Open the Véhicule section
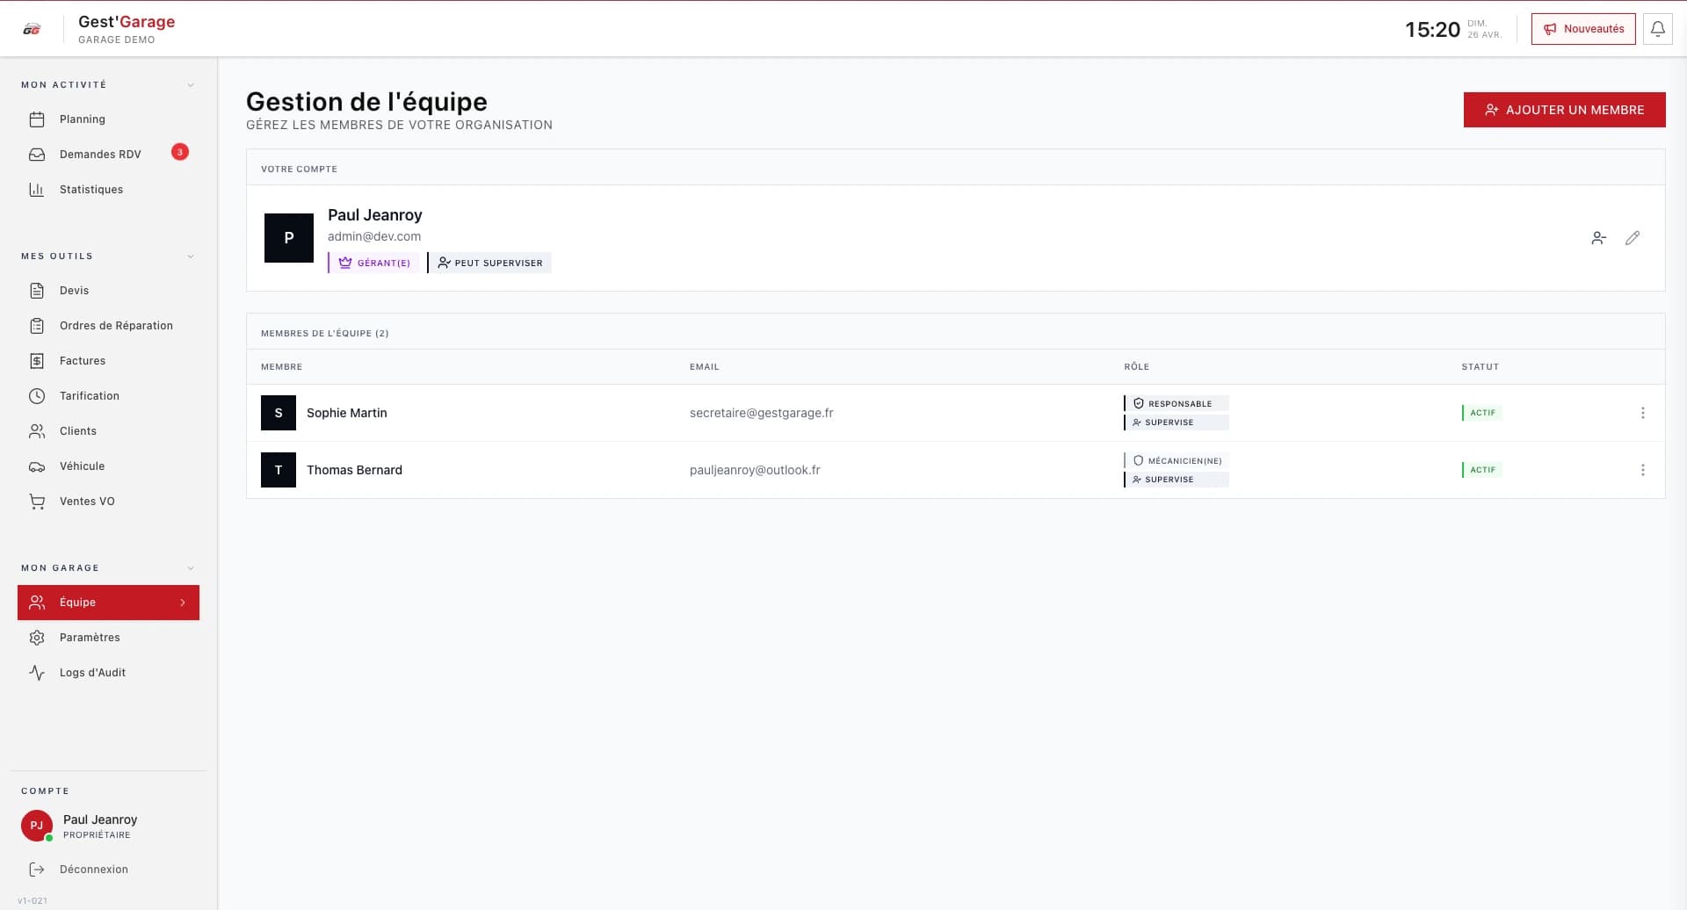Image resolution: width=1687 pixels, height=910 pixels. tap(108, 466)
